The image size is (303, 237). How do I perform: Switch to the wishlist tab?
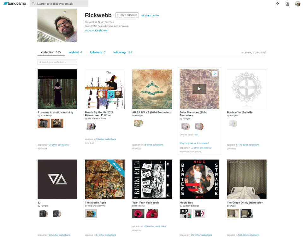(75, 52)
